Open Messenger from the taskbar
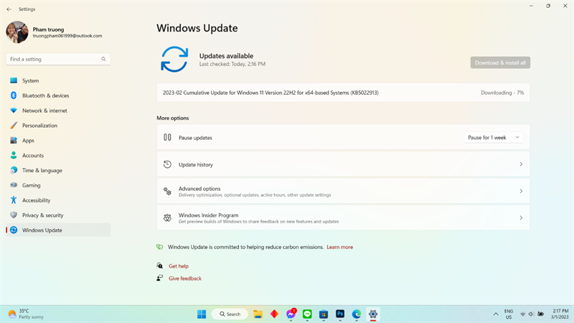The image size is (574, 323). 291,314
